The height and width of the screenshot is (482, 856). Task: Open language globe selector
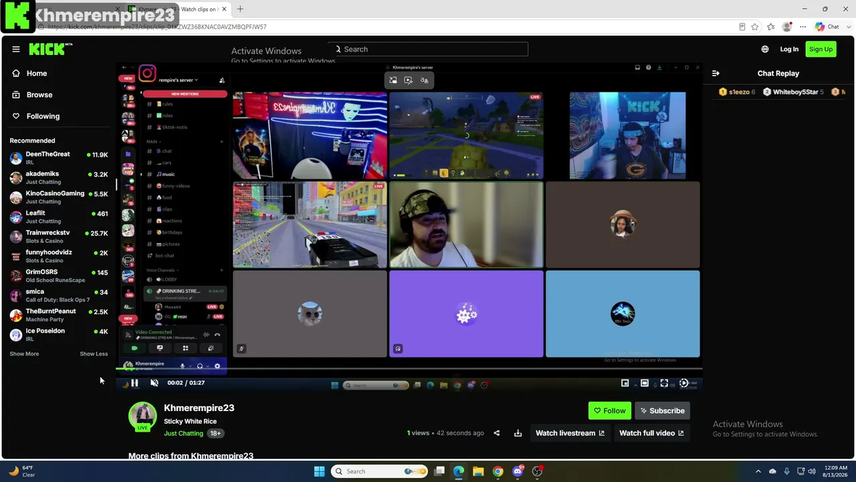point(765,49)
